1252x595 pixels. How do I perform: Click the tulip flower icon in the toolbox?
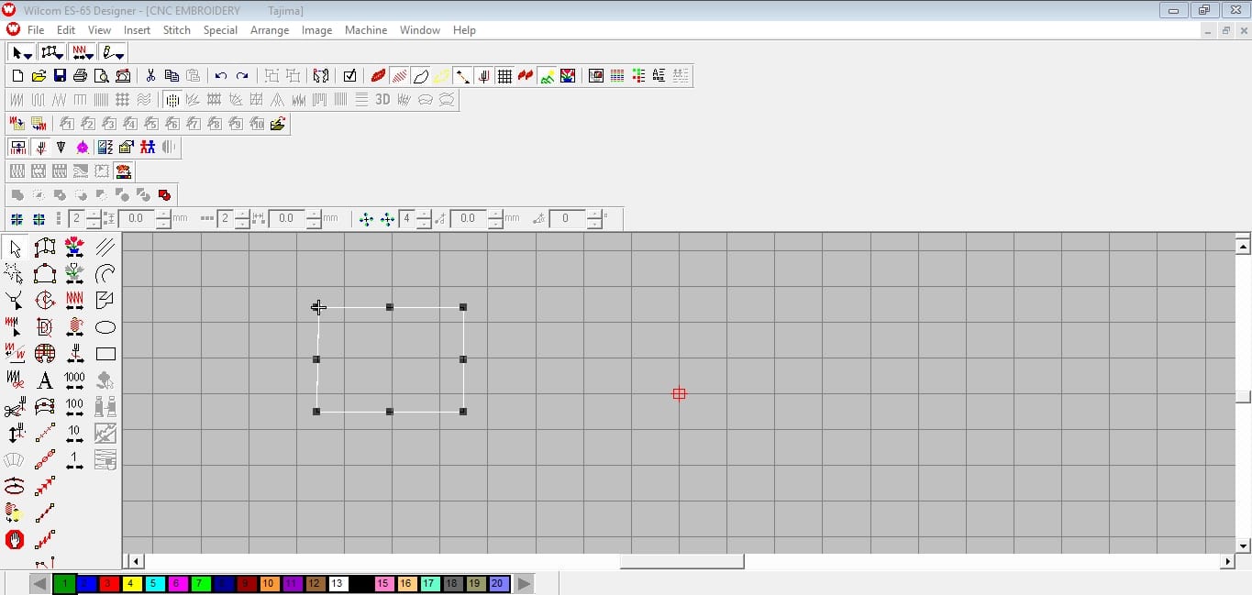[x=75, y=248]
